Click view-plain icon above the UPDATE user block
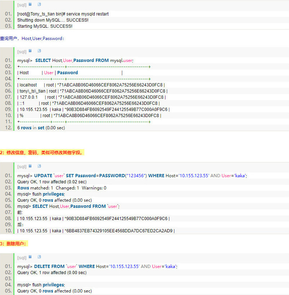Screen dimensions: 289x295 point(30,166)
